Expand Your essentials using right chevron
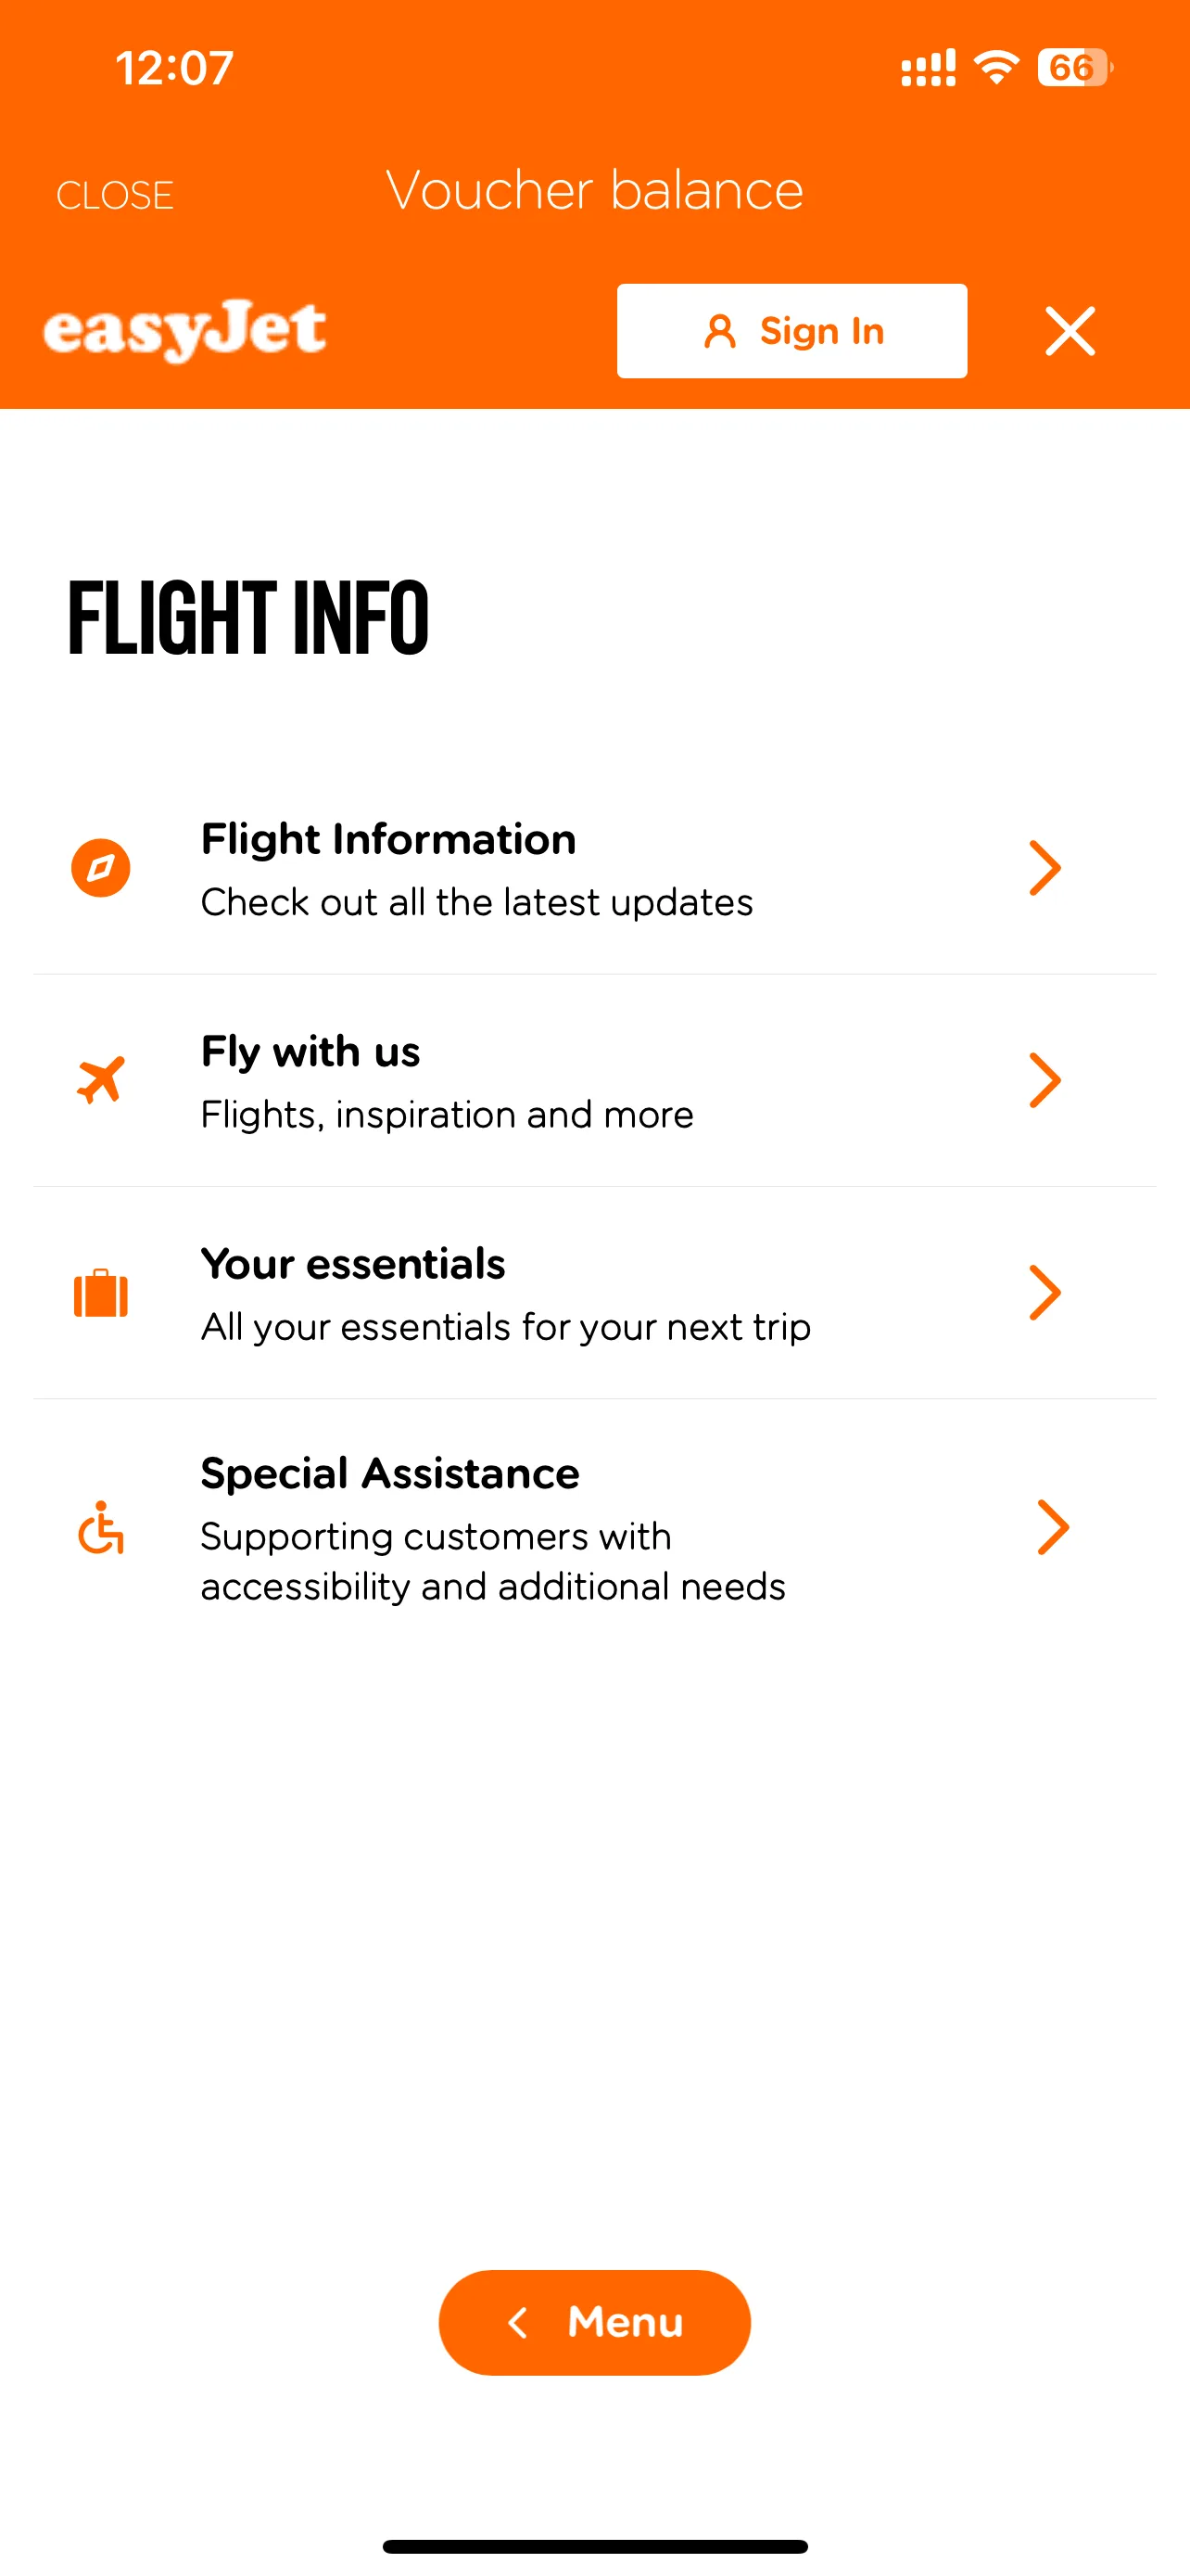Image resolution: width=1190 pixels, height=2576 pixels. 1044,1293
